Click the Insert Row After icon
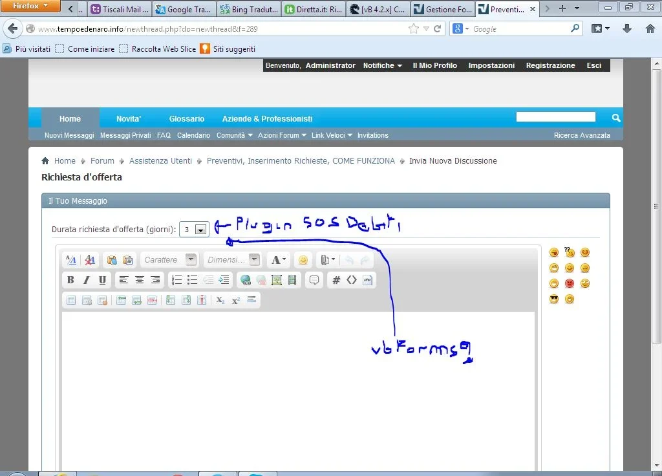Image resolution: width=662 pixels, height=476 pixels. (x=137, y=300)
